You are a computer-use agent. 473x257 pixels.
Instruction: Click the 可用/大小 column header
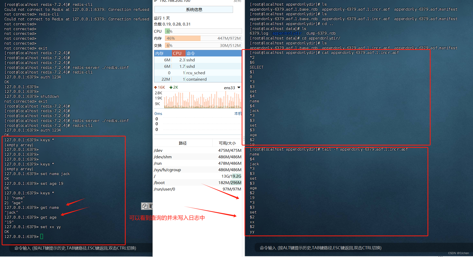click(227, 143)
